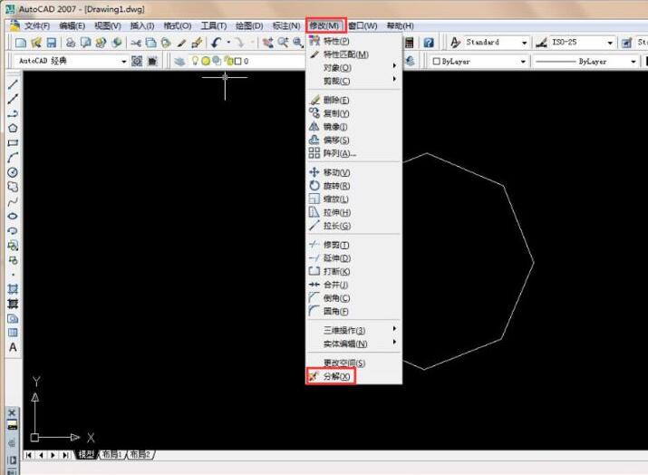
Task: Click the last-tab navigation arrow
Action: click(x=65, y=455)
